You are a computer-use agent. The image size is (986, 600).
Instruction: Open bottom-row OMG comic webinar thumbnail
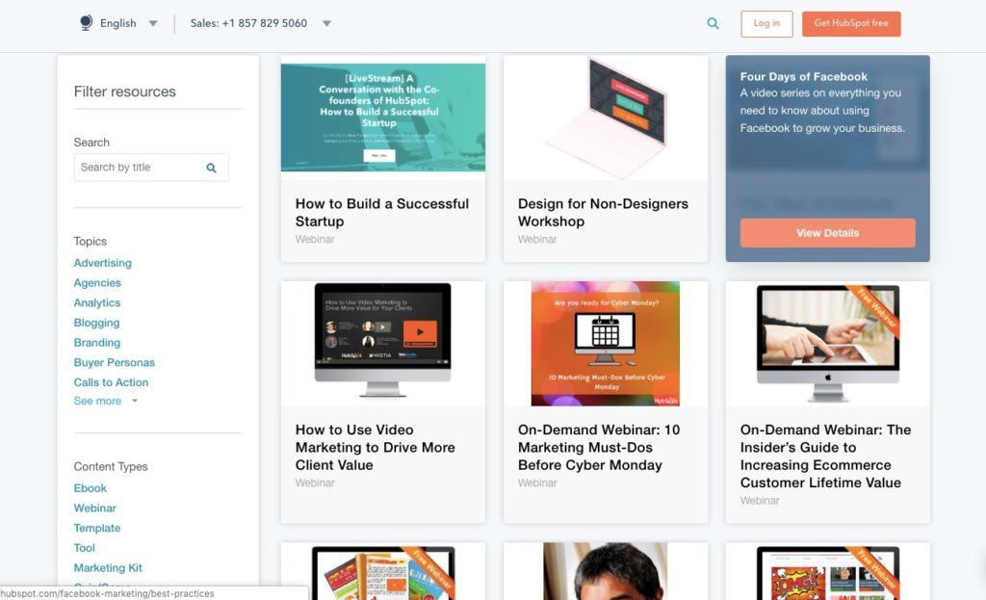[x=827, y=572]
